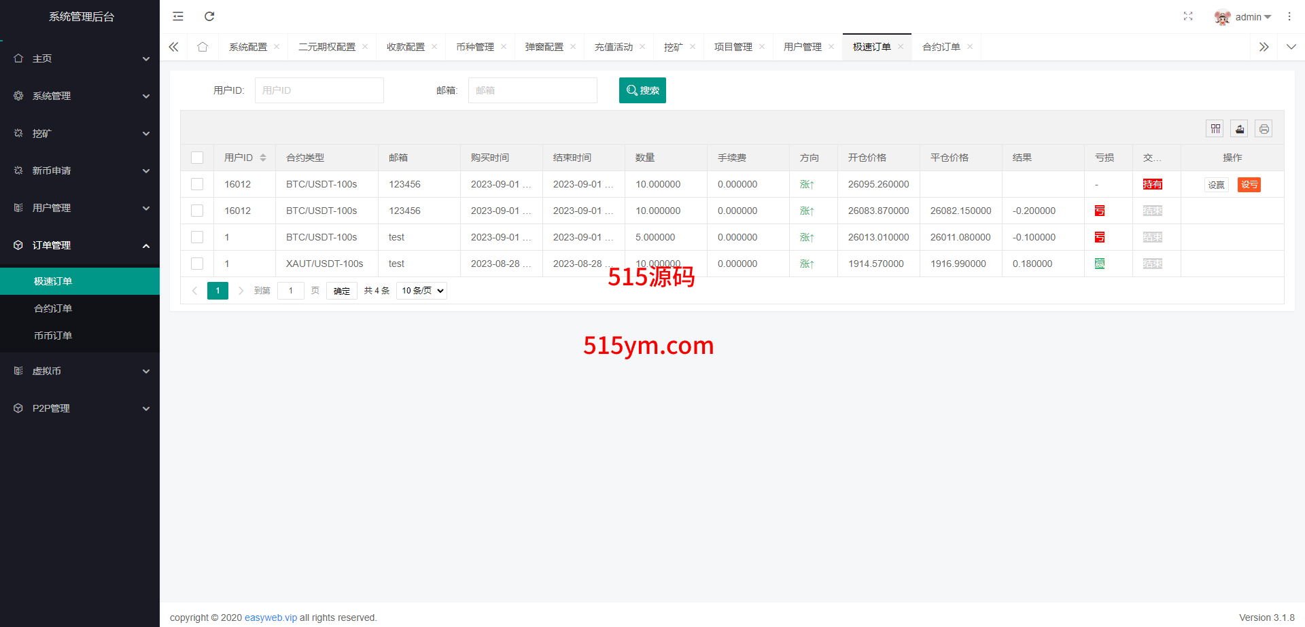The image size is (1305, 627).
Task: Open the easyweb.vip footer link
Action: 271,617
